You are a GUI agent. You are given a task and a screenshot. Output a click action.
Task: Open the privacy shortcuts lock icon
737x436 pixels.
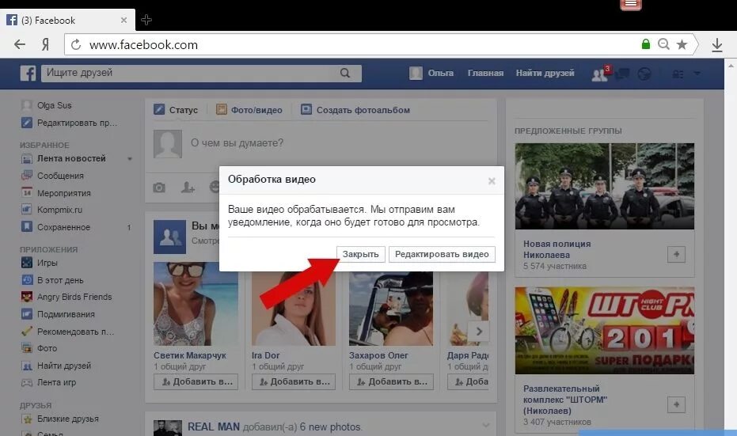(x=678, y=74)
